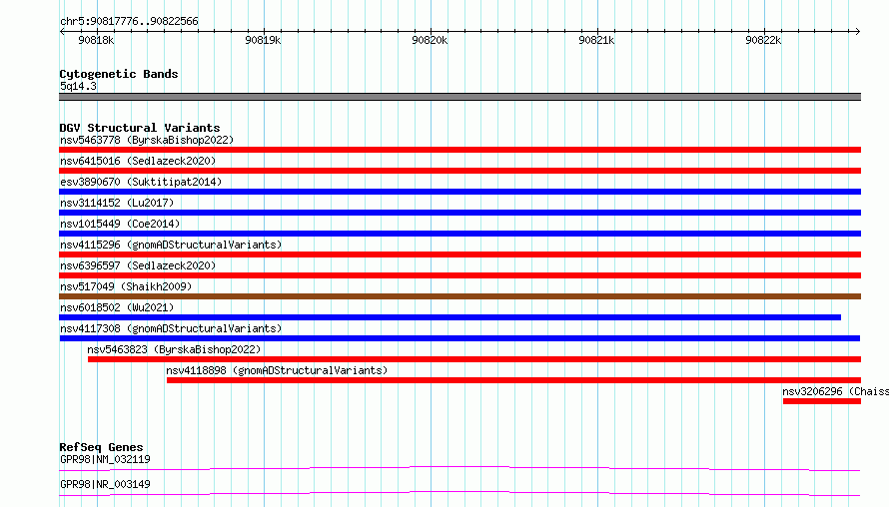
Task: Click the red bar under nsv6396597
Action: point(459,275)
